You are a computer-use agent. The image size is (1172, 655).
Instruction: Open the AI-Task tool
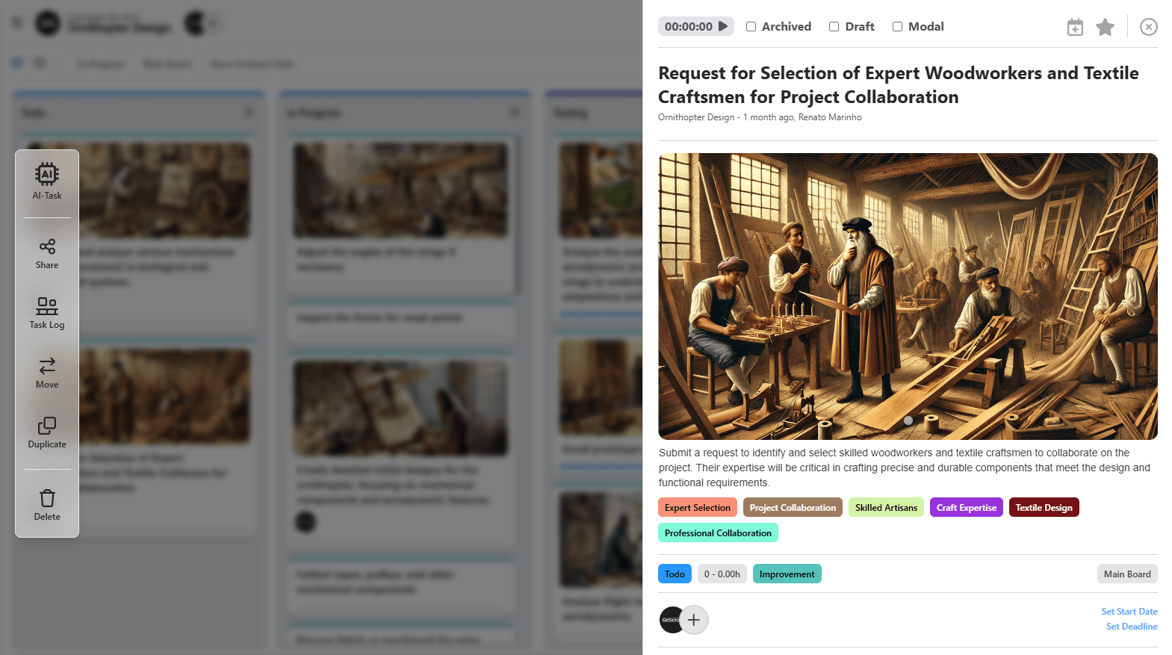point(47,181)
